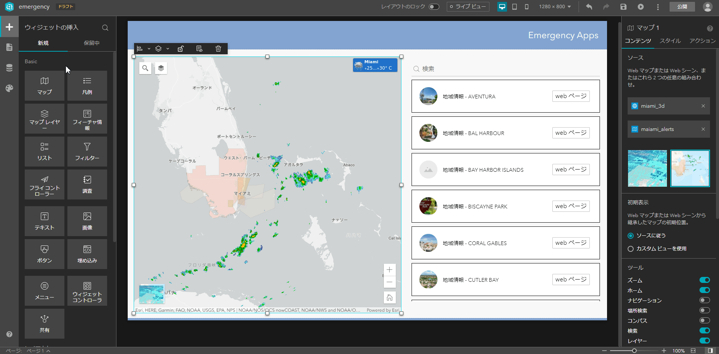Select the リスト widget

click(45, 152)
